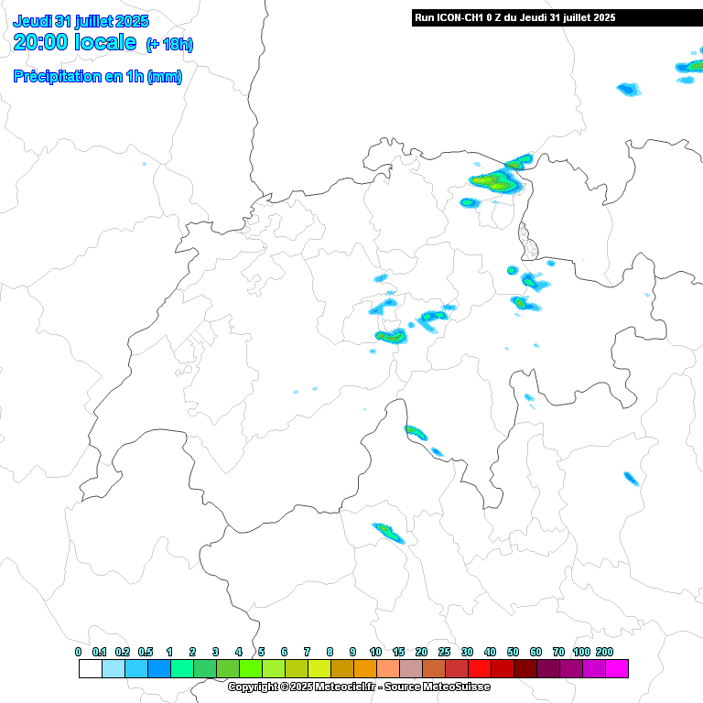The height and width of the screenshot is (703, 703).
Task: Click the magenta 200 mm legend swatch
Action: coord(616,668)
